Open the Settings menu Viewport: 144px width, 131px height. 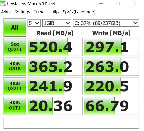[x=22, y=12]
